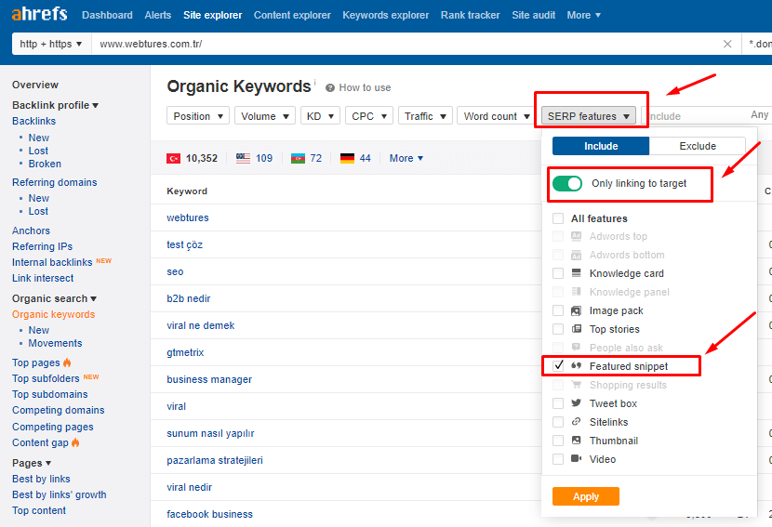This screenshot has height=527, width=772.
Task: Check the Image pack checkbox
Action: (558, 310)
